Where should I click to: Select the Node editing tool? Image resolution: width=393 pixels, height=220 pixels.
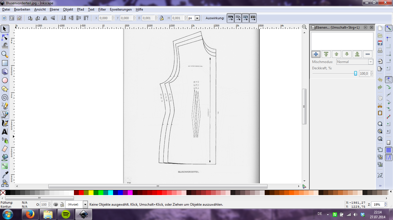coord(5,37)
